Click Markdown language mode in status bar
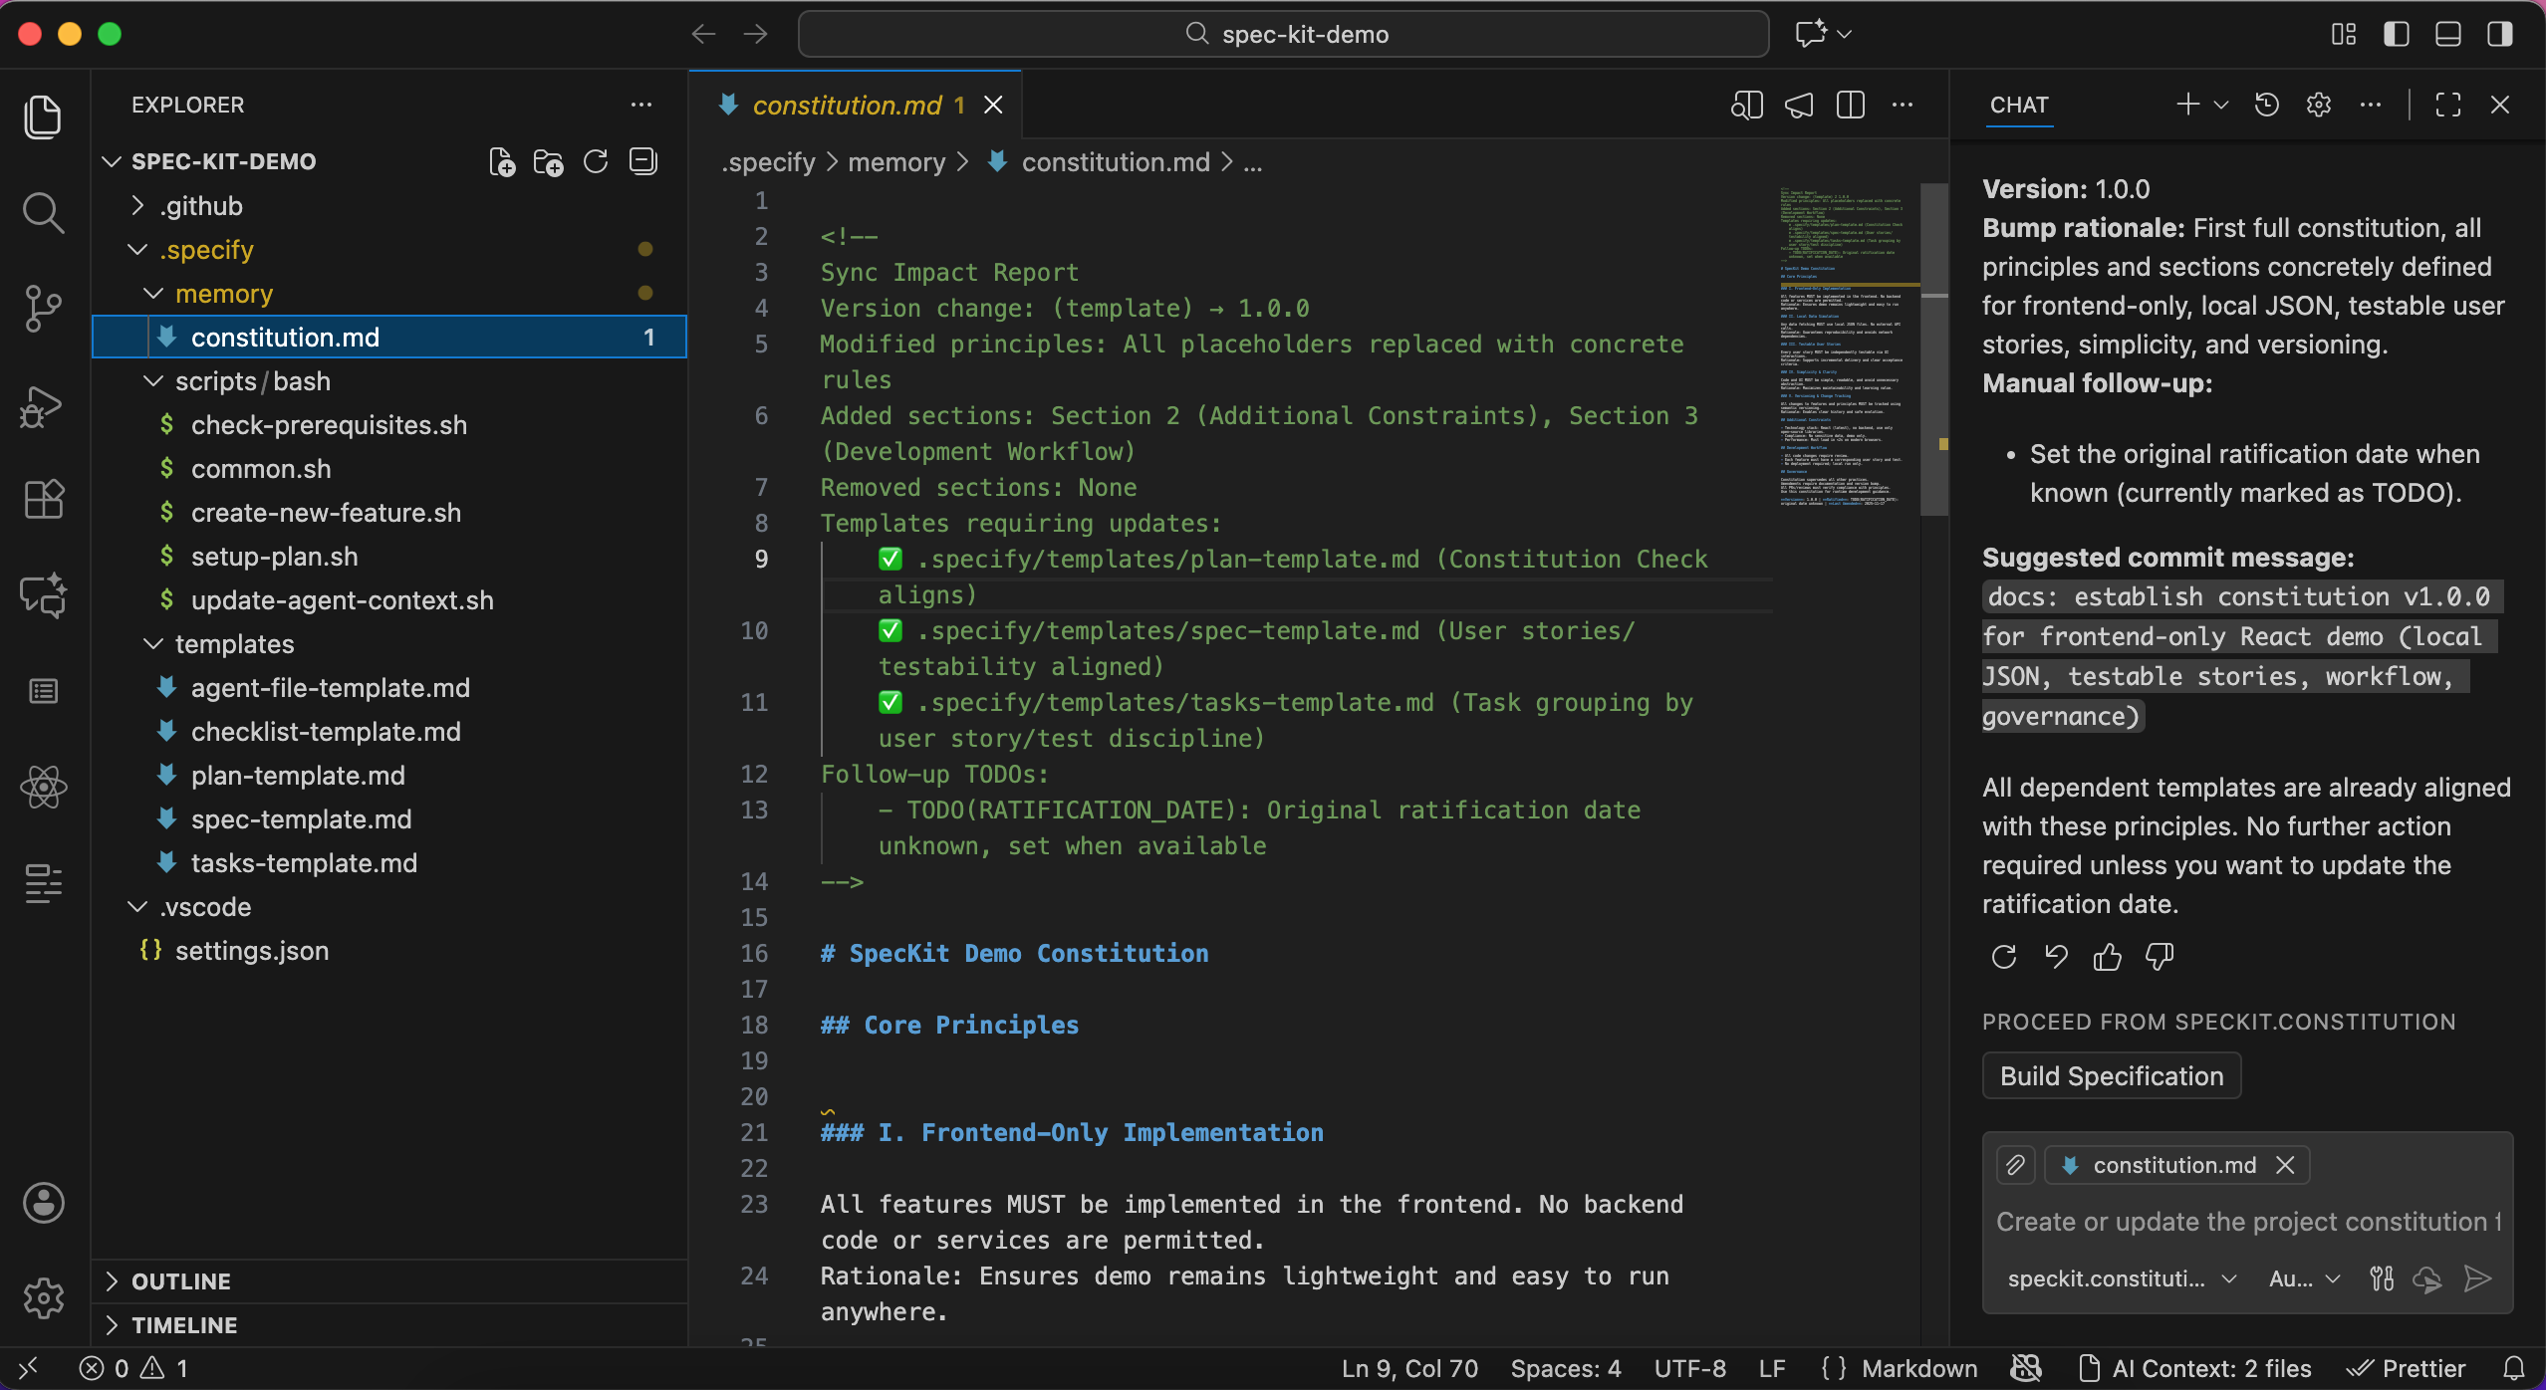Screen dimensions: 2546x1390 pos(1918,1369)
